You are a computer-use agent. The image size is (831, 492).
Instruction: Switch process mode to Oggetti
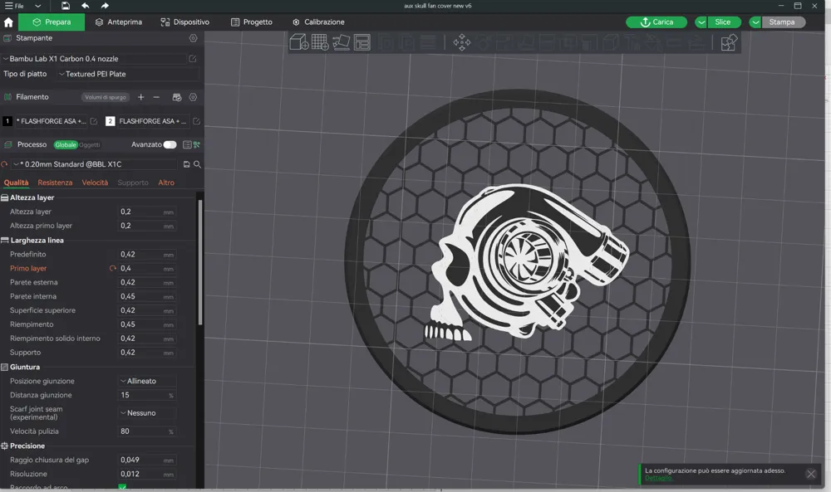coord(90,145)
